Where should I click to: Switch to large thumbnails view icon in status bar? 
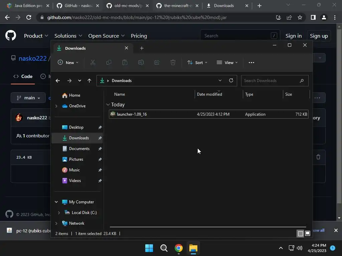[308, 234]
